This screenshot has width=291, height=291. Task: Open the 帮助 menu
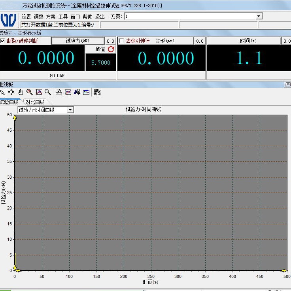87,17
